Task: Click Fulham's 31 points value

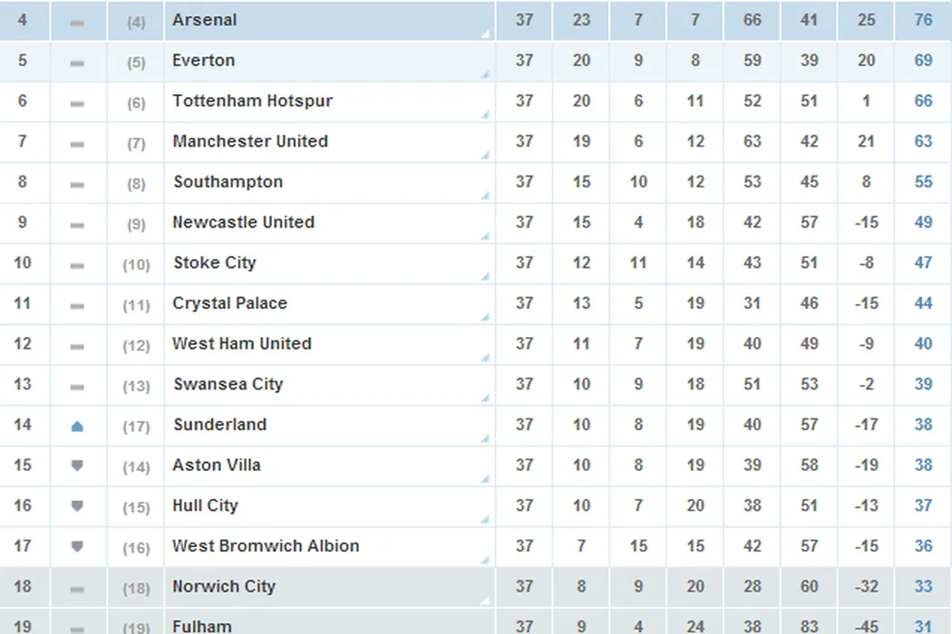Action: (x=923, y=626)
